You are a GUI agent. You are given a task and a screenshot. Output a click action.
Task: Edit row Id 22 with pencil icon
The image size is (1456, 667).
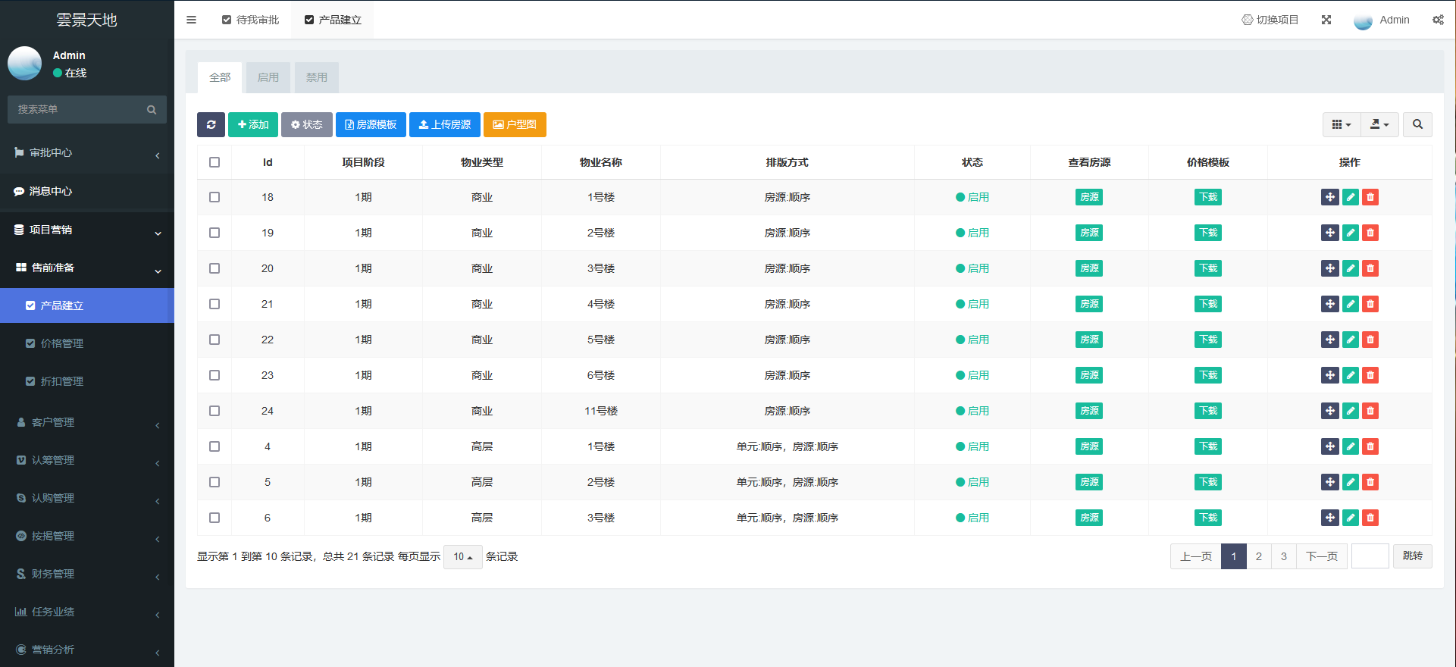coord(1351,340)
